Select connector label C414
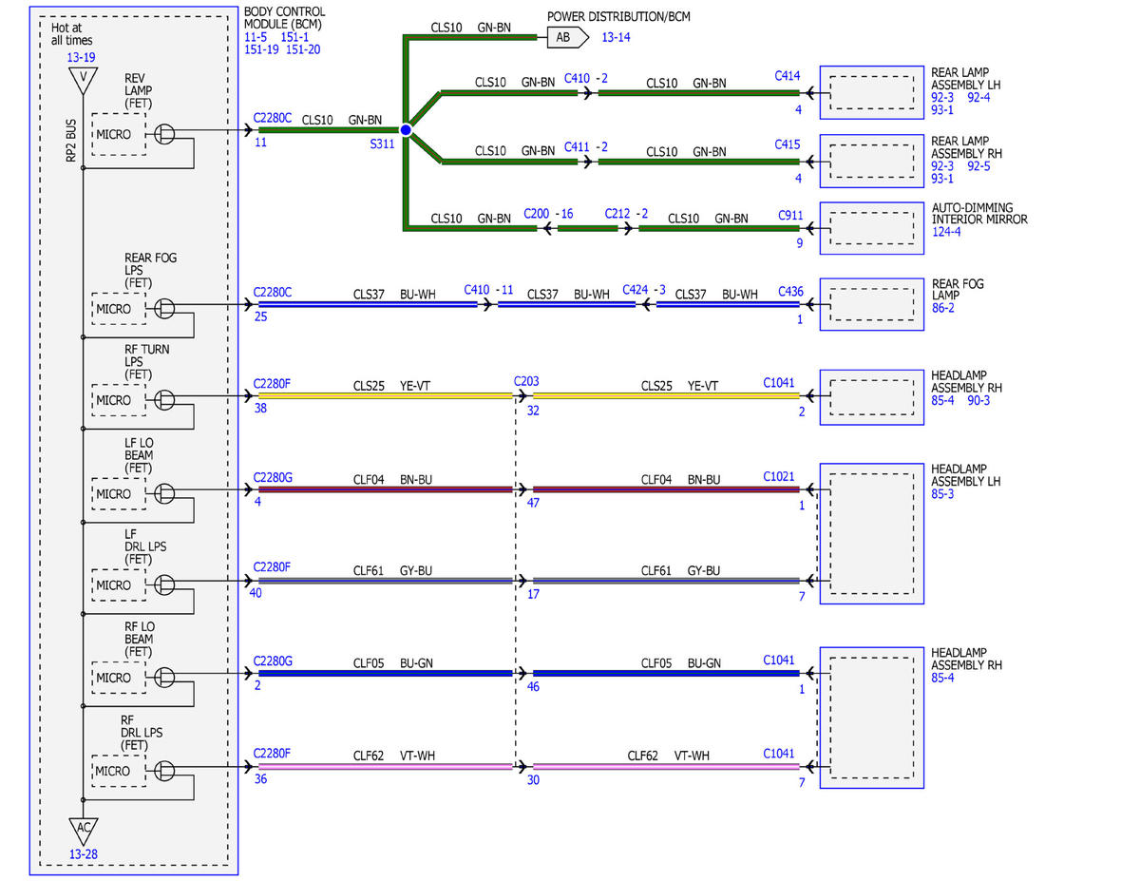This screenshot has height=881, width=1140. click(x=788, y=77)
